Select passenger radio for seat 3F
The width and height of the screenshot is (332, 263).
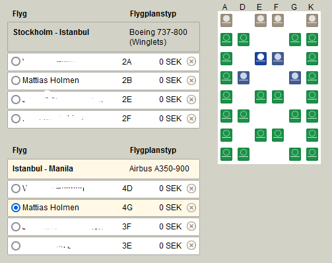[x=16, y=227]
